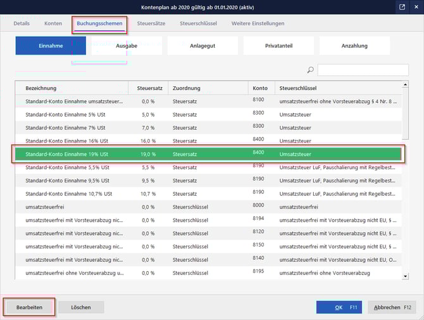Click the pop-out window icon in title bar
Screen dimensions: 424x320
click(402, 7)
